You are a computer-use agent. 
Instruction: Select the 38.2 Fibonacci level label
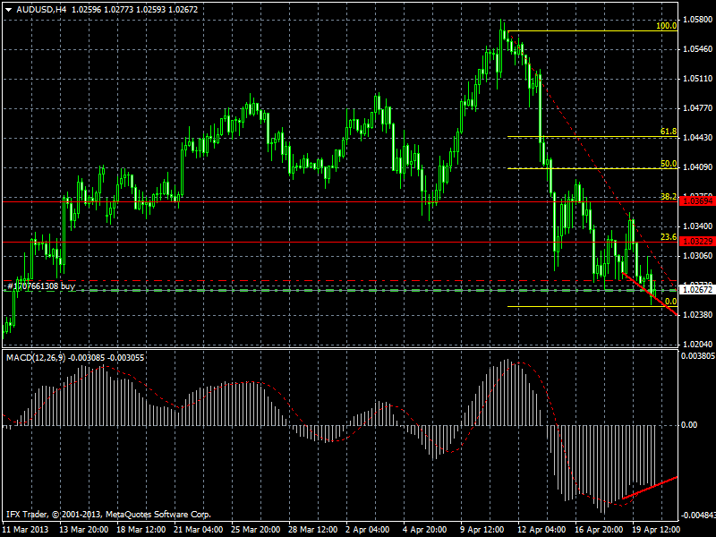click(x=669, y=197)
